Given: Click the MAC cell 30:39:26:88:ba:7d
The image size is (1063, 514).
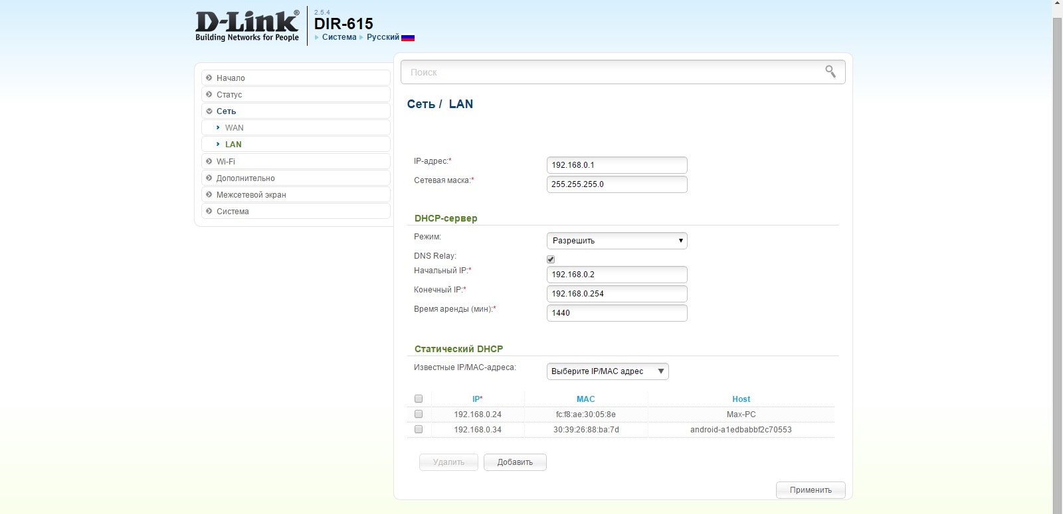Looking at the screenshot, I should click(x=586, y=430).
